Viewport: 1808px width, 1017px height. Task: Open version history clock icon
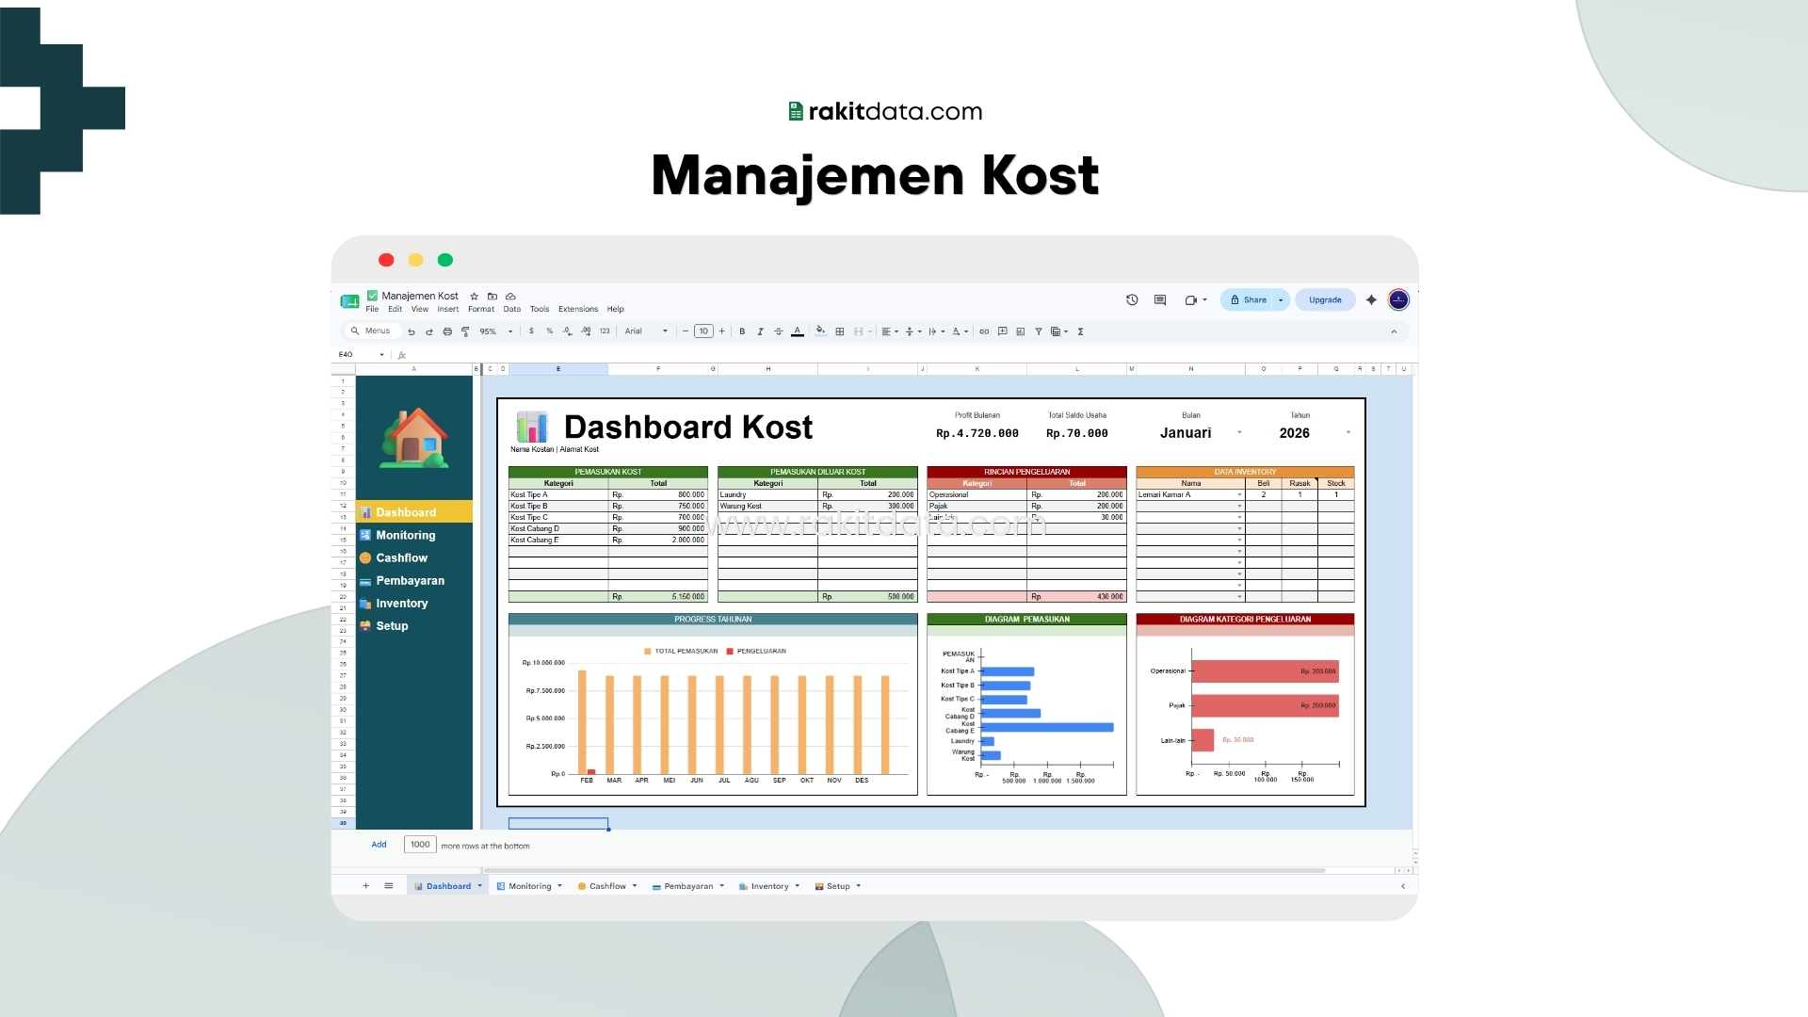coord(1132,299)
